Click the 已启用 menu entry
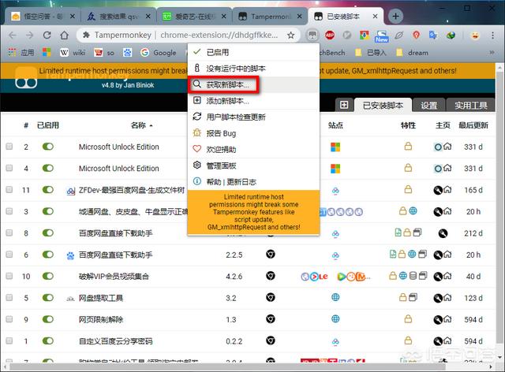Viewport: 505px width, 372px height. pos(253,52)
